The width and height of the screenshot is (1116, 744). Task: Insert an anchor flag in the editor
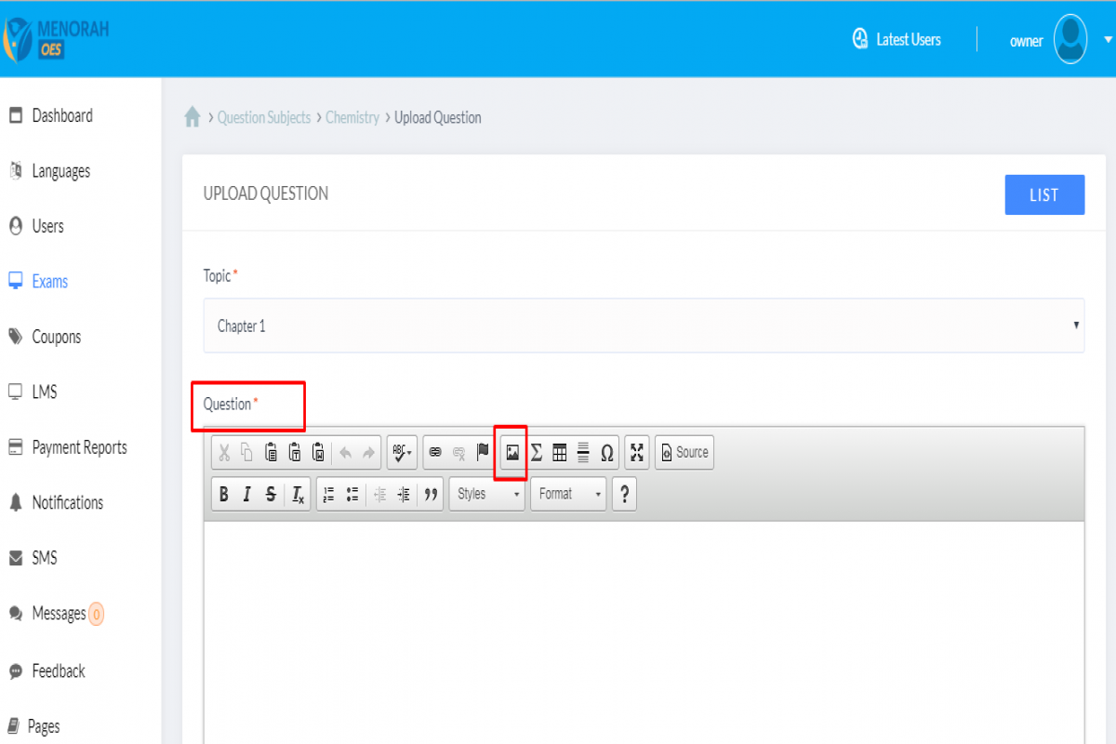(x=481, y=453)
